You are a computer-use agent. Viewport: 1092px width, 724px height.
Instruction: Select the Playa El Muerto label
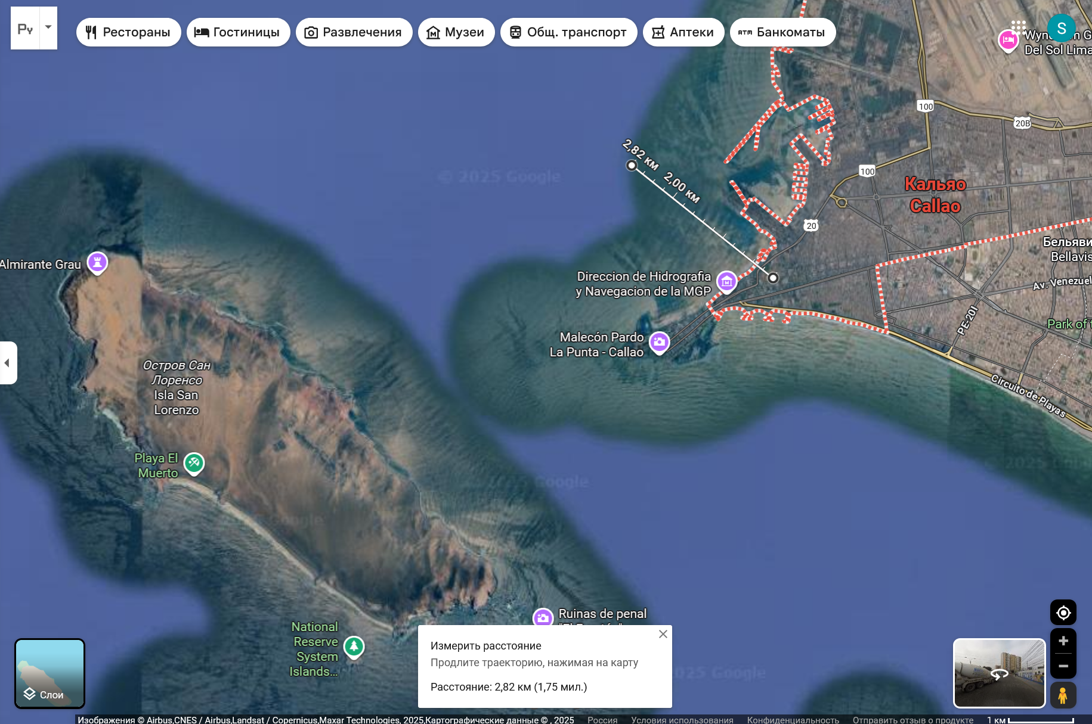point(157,465)
